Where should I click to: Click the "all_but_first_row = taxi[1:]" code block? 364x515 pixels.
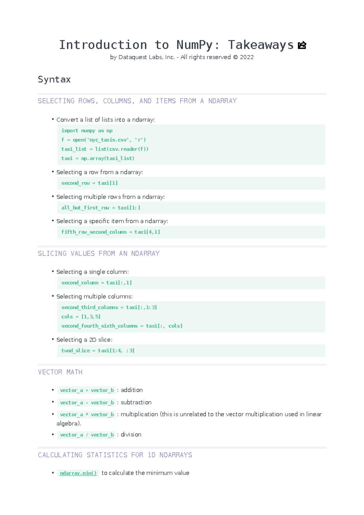(x=101, y=208)
